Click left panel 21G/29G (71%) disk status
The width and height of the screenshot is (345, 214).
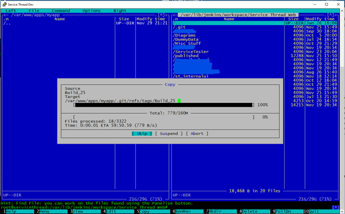pos(146,199)
